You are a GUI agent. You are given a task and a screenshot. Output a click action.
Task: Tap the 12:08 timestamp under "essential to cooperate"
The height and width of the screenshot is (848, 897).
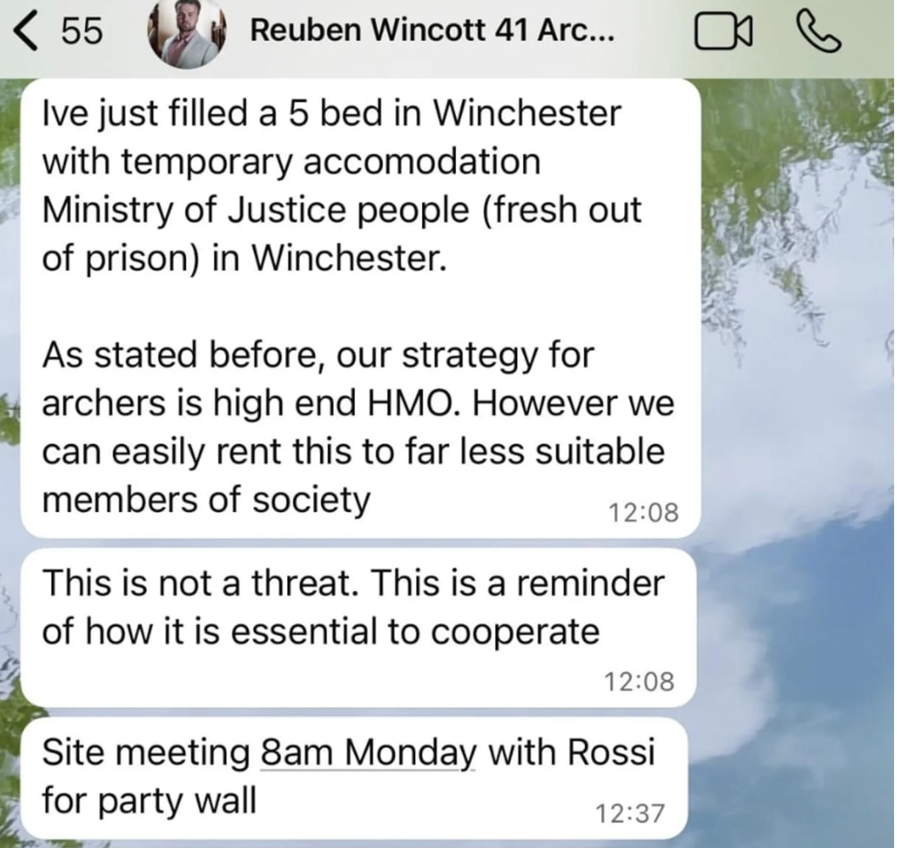639,681
